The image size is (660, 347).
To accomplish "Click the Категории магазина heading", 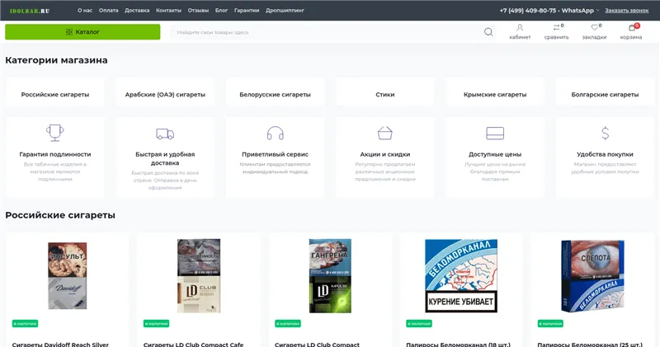I will tap(56, 60).
